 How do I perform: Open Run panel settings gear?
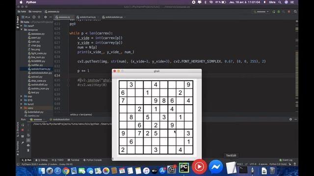tap(290, 119)
